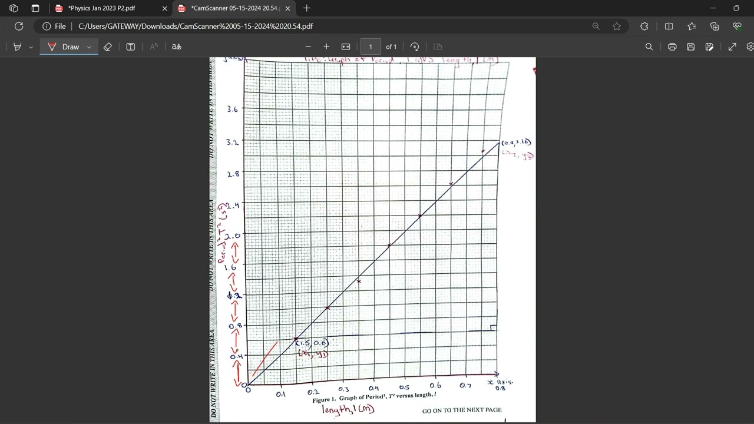Click the 'GO ON TO THE NEXT PAGE' text
This screenshot has height=424, width=754.
tap(462, 410)
